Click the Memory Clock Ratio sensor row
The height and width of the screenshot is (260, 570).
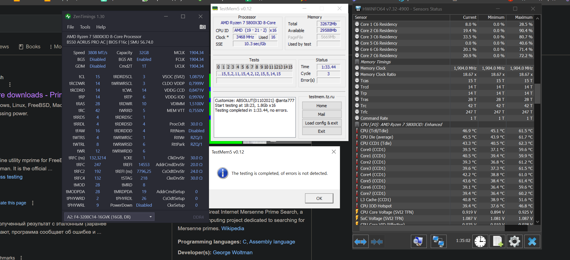tap(444, 74)
